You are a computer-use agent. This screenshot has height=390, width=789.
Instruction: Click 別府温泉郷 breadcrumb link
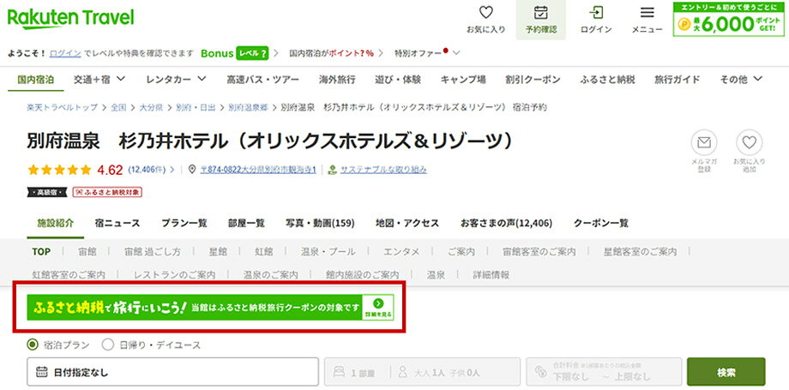tap(248, 107)
